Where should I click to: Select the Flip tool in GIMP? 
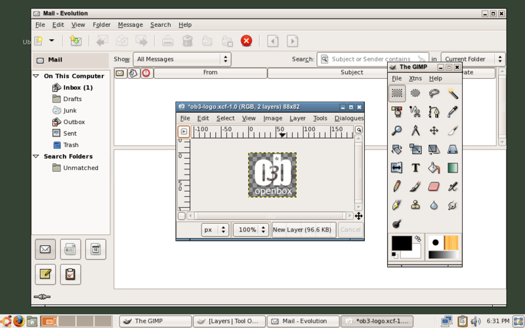[397, 168]
